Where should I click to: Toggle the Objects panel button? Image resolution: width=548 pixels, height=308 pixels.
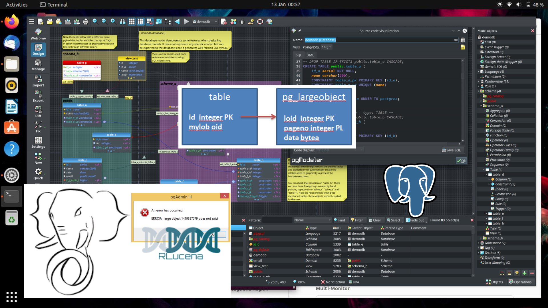pos(495,282)
